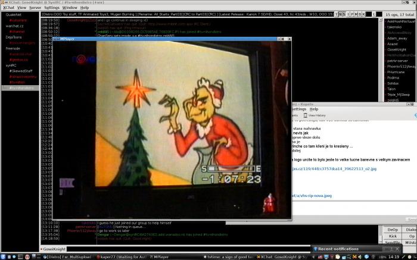Open the Settings menu in XChat
417x260 pixels.
[x=52, y=8]
